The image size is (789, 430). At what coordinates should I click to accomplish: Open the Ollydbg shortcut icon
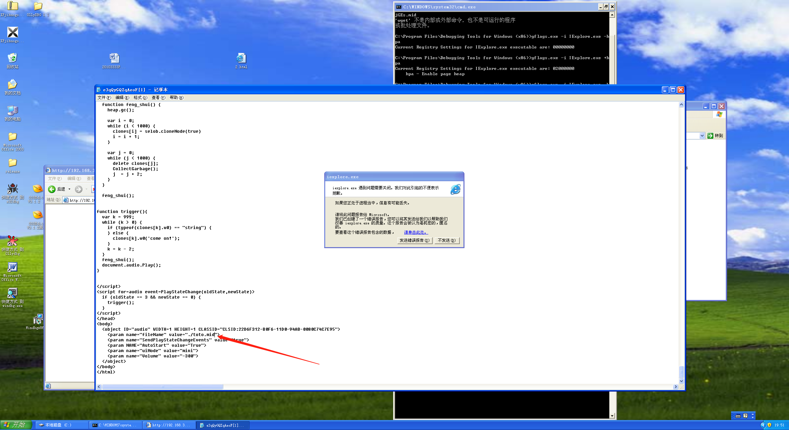[12, 241]
